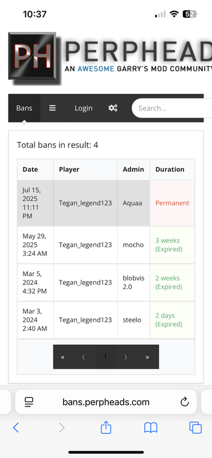Open the hamburger menu in navbar
212x458 pixels.
[x=52, y=108]
